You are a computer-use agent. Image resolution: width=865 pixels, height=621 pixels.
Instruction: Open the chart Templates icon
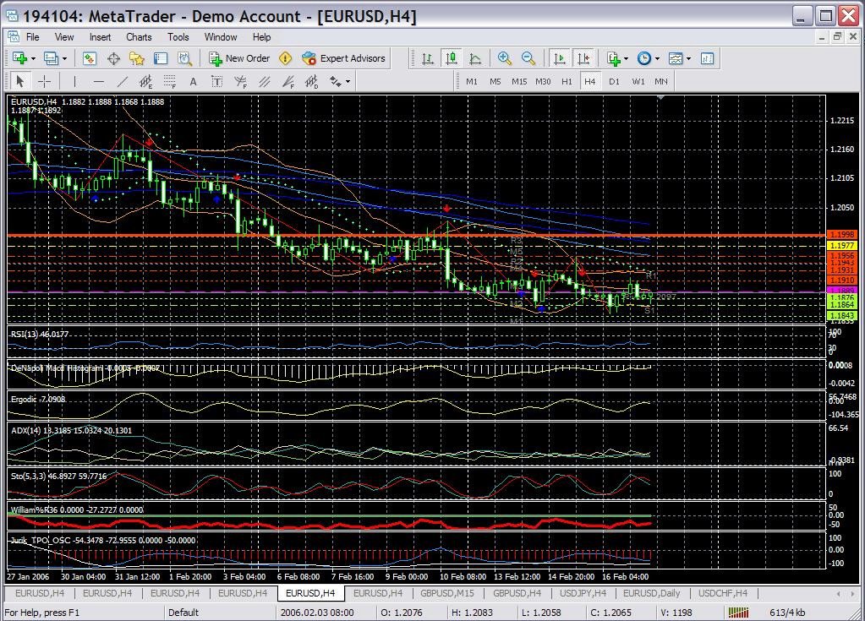point(676,58)
